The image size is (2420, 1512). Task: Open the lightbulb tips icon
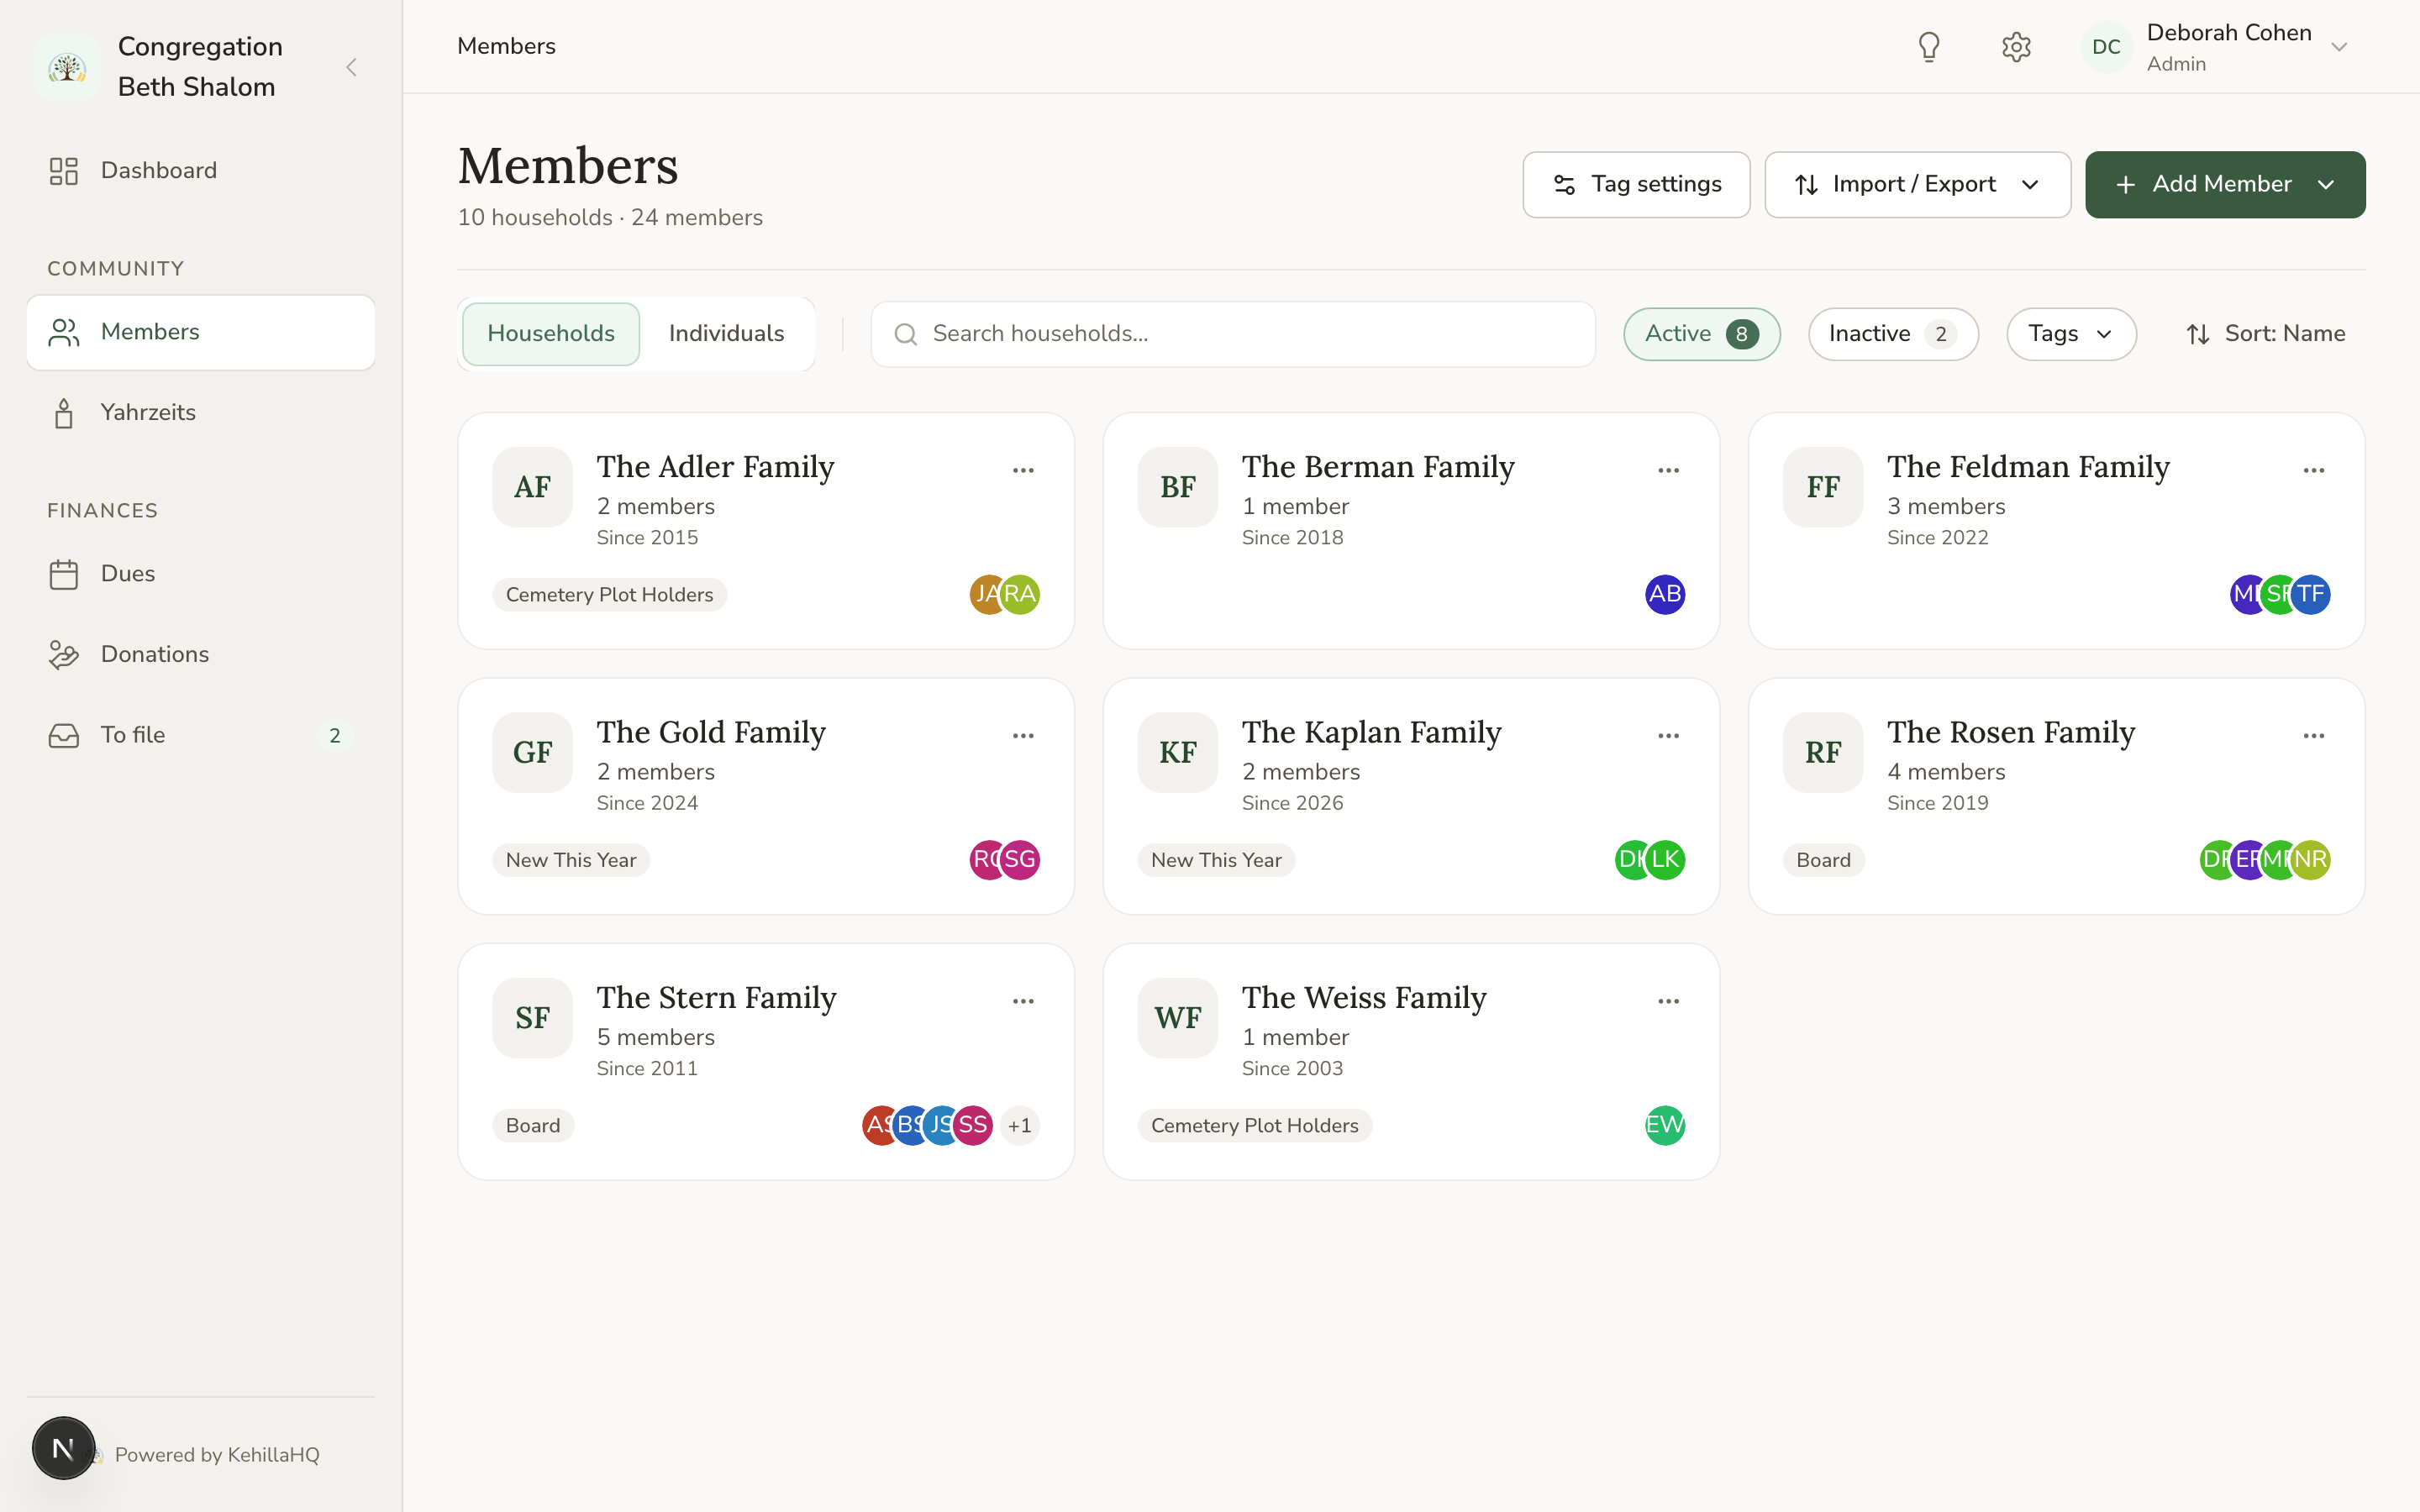click(x=1929, y=47)
